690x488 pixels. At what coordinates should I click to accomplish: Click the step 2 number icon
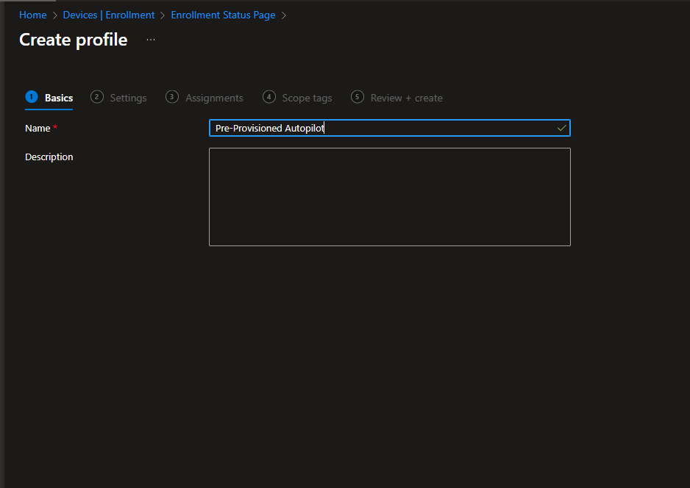97,97
